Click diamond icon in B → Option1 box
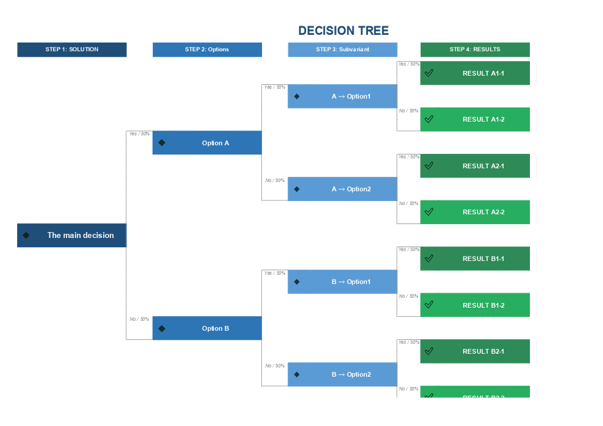The image size is (603, 426). pos(297,282)
